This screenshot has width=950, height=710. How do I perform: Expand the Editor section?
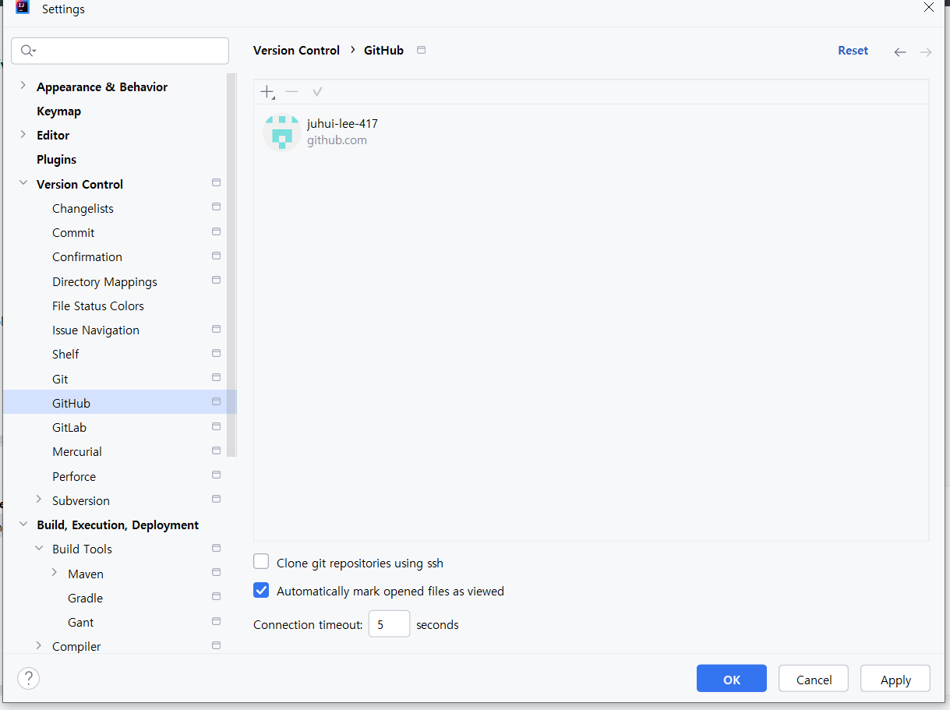click(23, 134)
